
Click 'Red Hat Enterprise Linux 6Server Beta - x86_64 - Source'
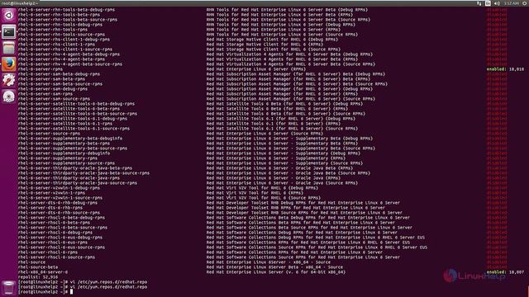(x=274, y=267)
